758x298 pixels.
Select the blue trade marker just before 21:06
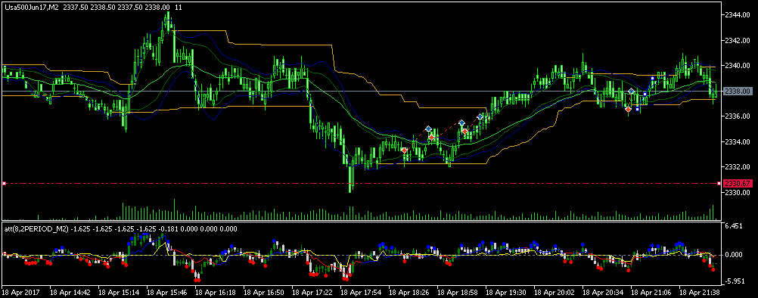(632, 91)
